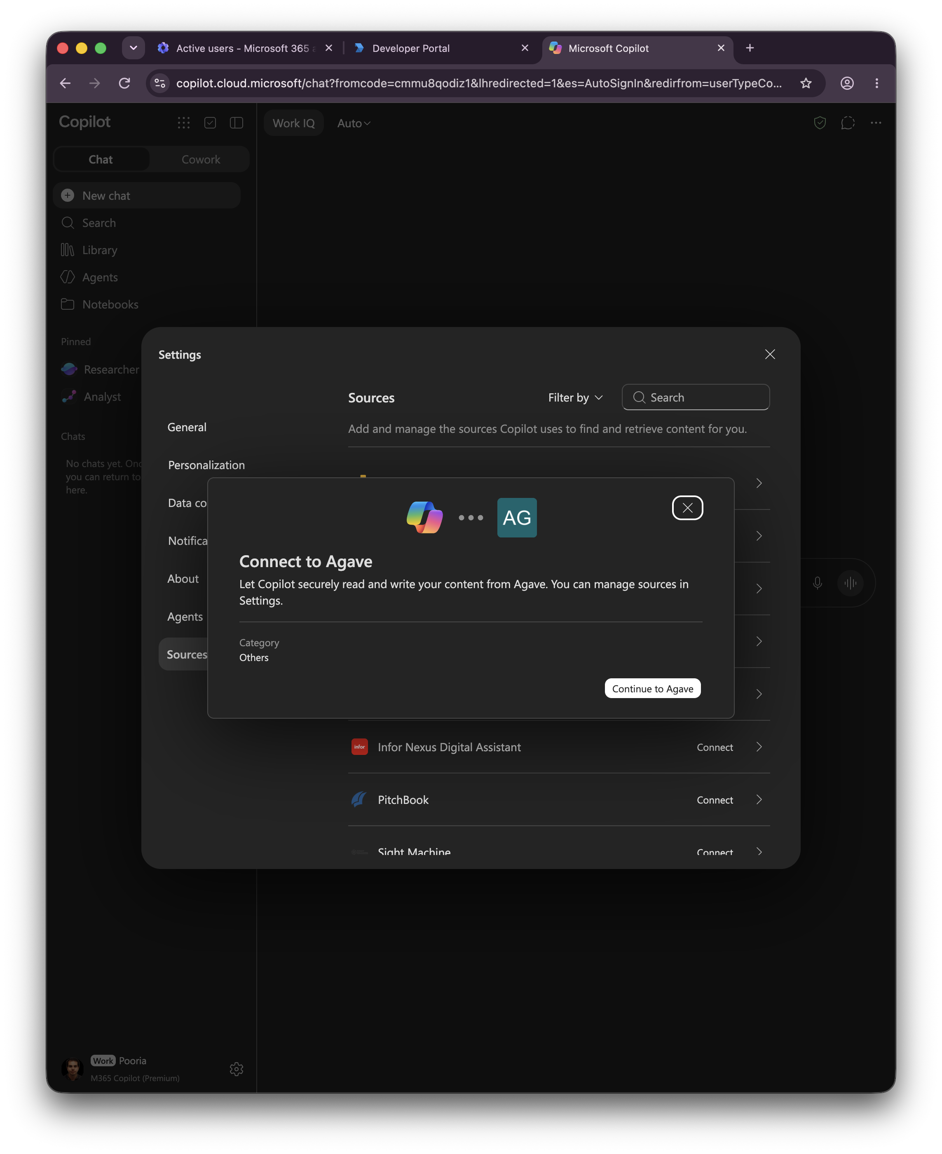The image size is (942, 1154).
Task: Expand the PitchBook row chevron
Action: pos(759,799)
